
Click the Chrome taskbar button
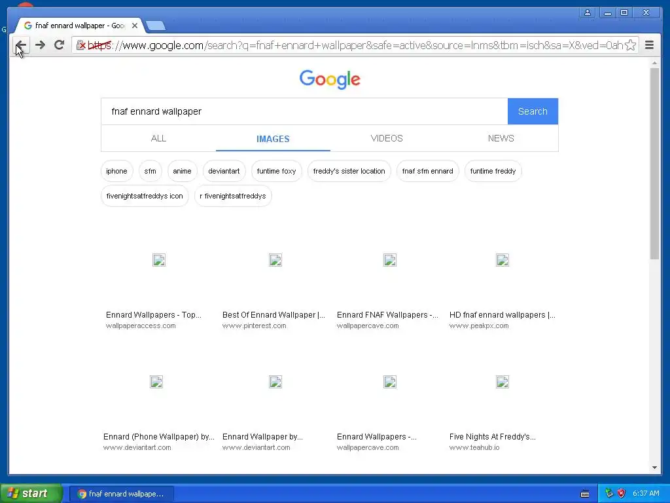pyautogui.click(x=121, y=494)
